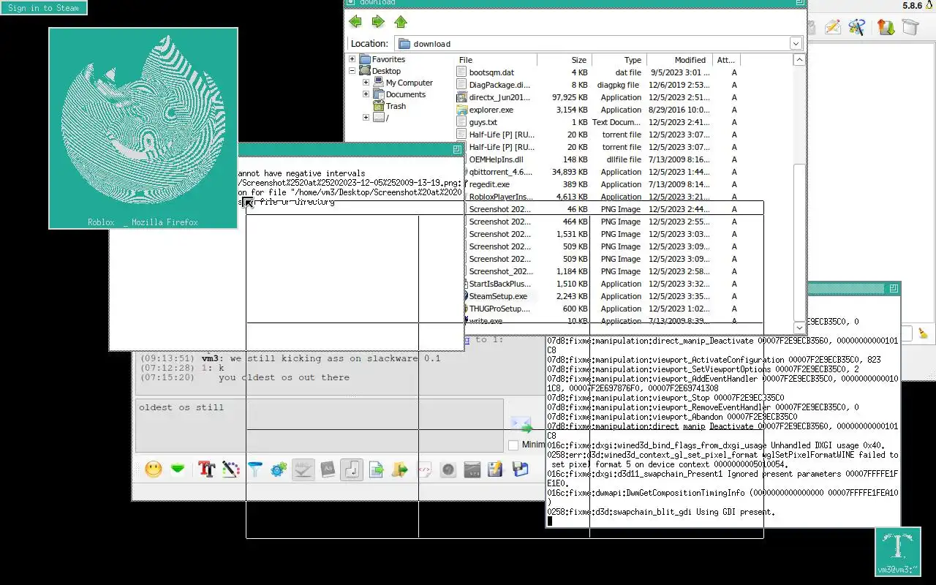
Task: Open the font selection (TT) tool
Action: [x=206, y=469]
